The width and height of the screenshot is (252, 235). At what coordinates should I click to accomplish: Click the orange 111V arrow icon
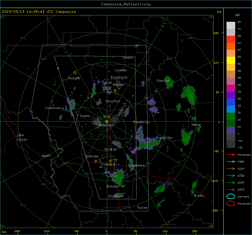pos(231,168)
